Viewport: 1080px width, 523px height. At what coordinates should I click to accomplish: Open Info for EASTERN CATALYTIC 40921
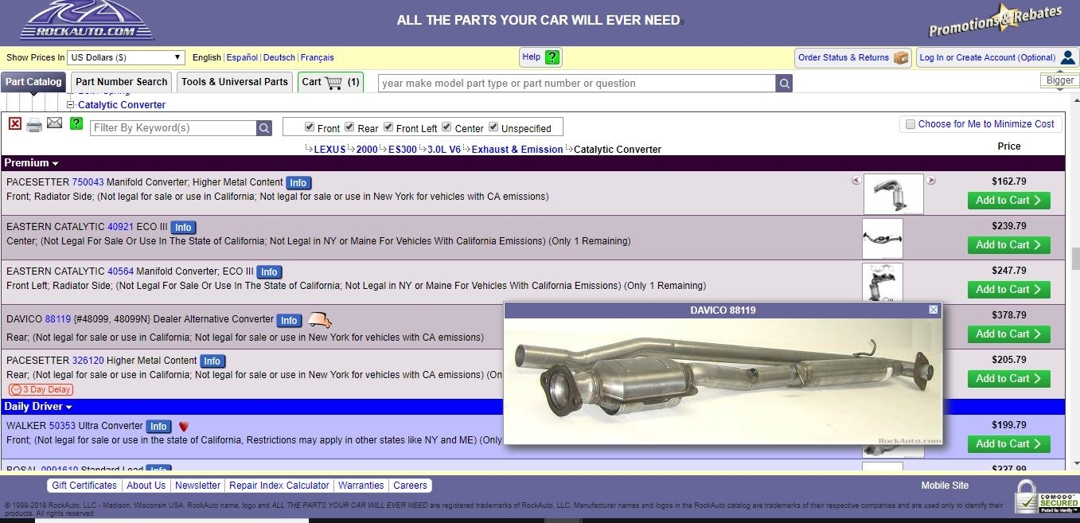183,228
